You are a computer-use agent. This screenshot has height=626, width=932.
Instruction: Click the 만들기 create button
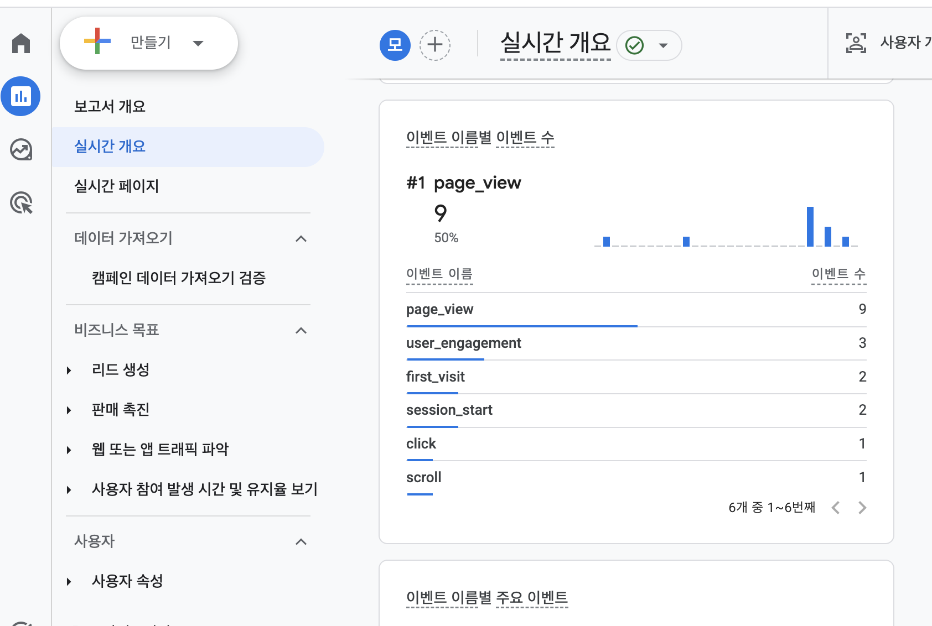point(149,43)
